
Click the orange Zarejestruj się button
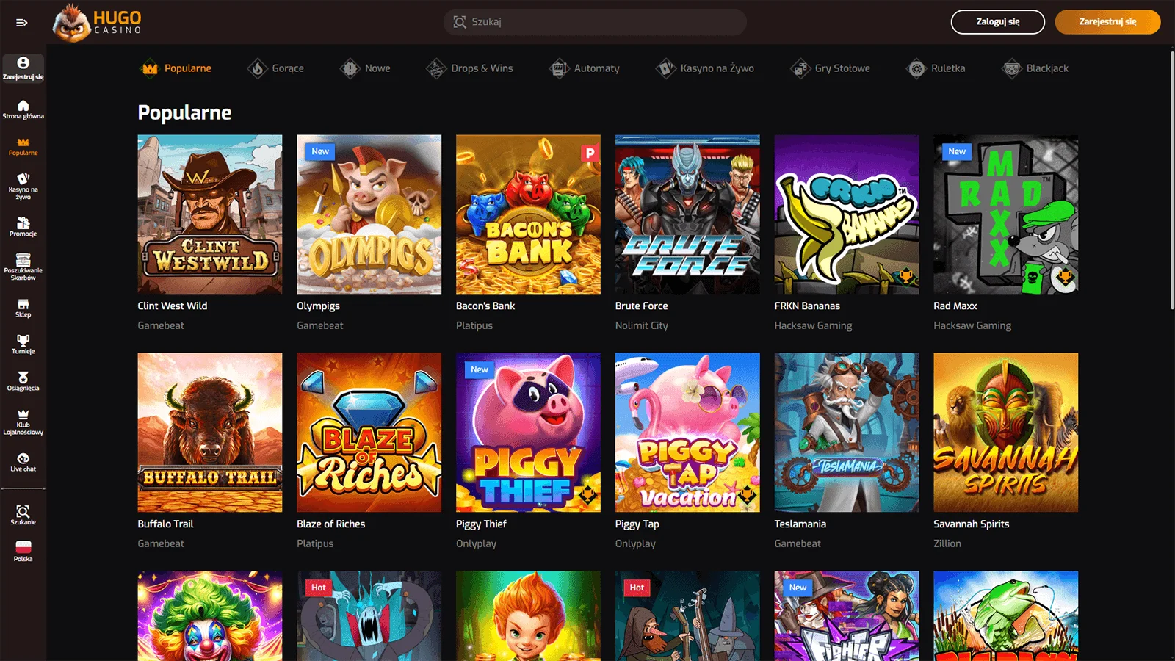coord(1107,22)
